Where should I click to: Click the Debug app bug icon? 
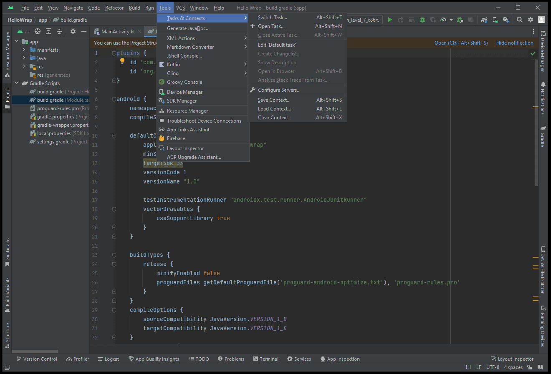point(422,20)
